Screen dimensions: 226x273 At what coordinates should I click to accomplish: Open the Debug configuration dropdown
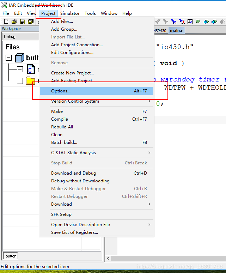pyautogui.click(x=20, y=37)
